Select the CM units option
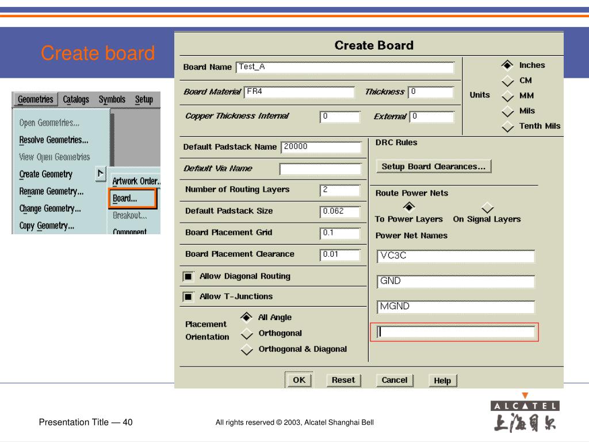 click(507, 81)
